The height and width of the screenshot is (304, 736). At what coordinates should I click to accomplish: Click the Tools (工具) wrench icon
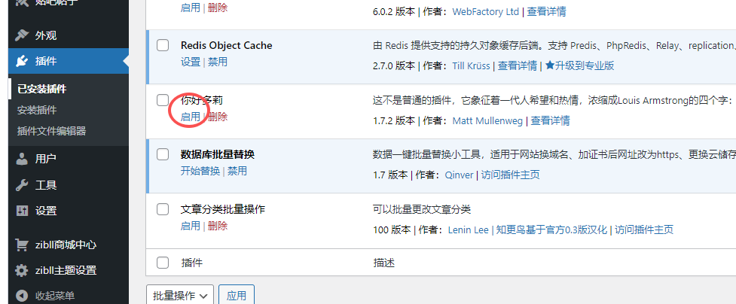pyautogui.click(x=22, y=184)
